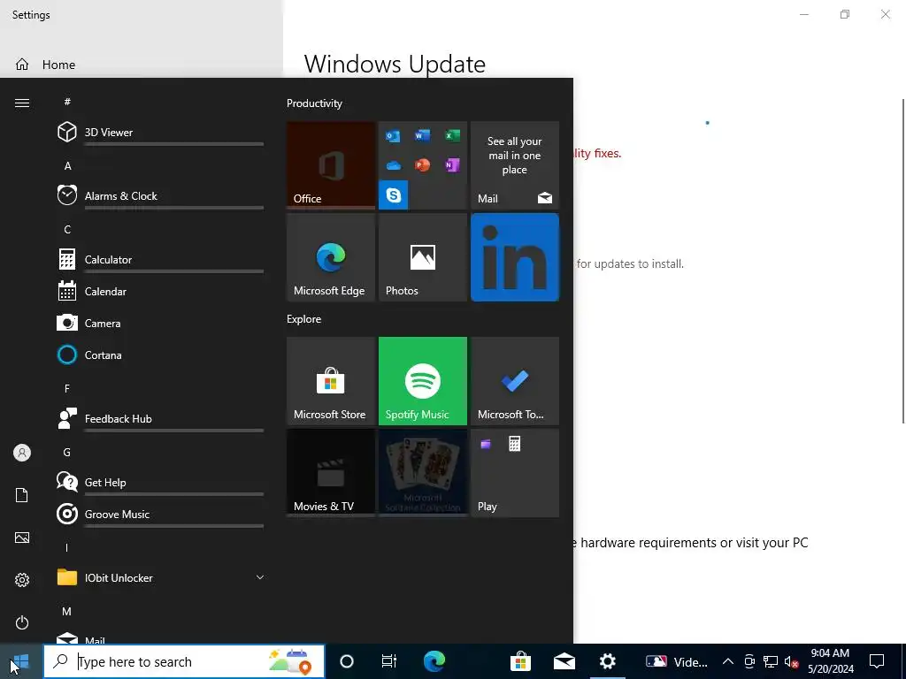Open OneNote in the Office apps tile

pos(452,165)
